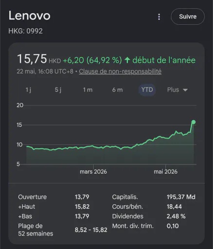Click the 2,48 % dividend yield
213x249 pixels.
coord(176,216)
